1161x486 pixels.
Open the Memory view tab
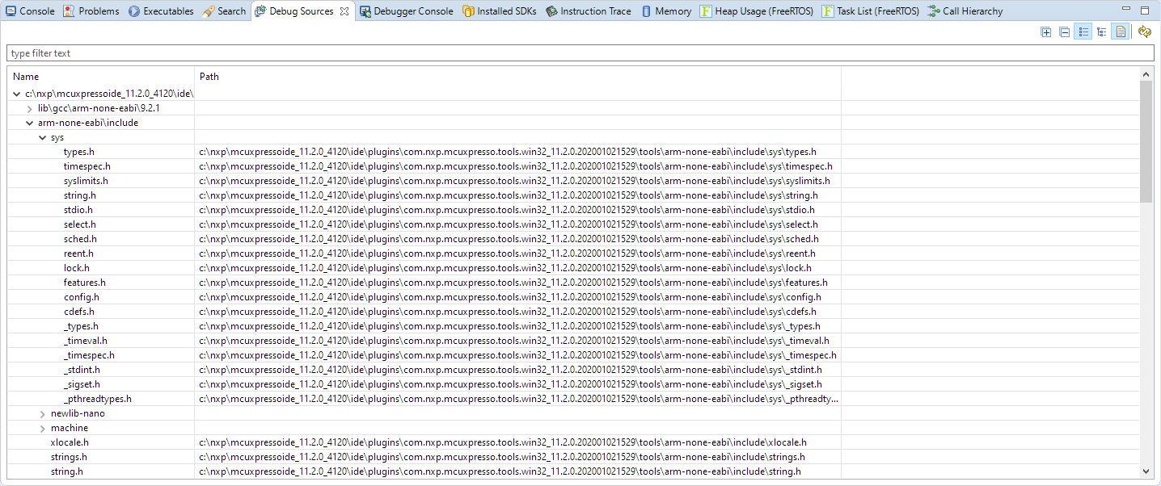click(665, 11)
